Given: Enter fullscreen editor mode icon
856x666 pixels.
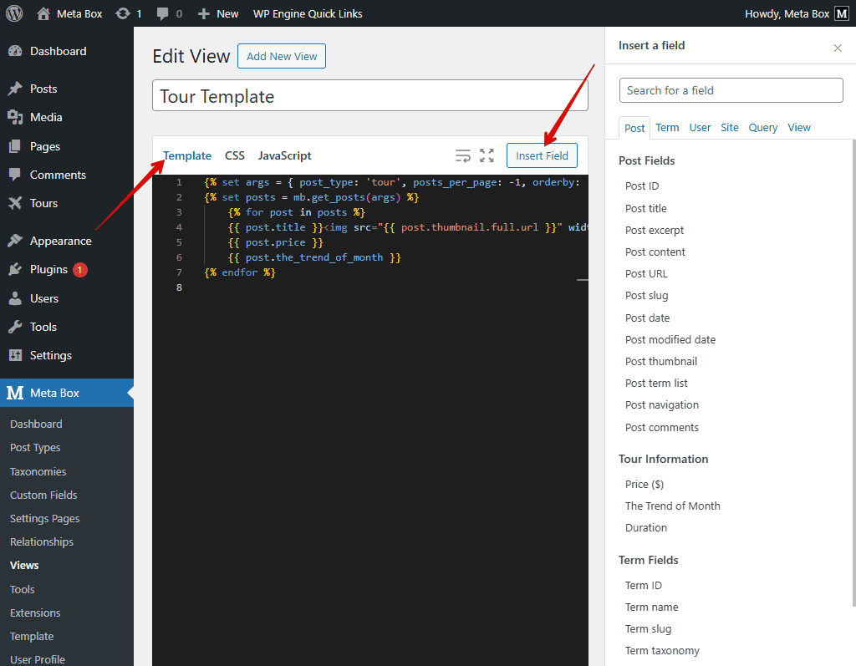Looking at the screenshot, I should [487, 155].
